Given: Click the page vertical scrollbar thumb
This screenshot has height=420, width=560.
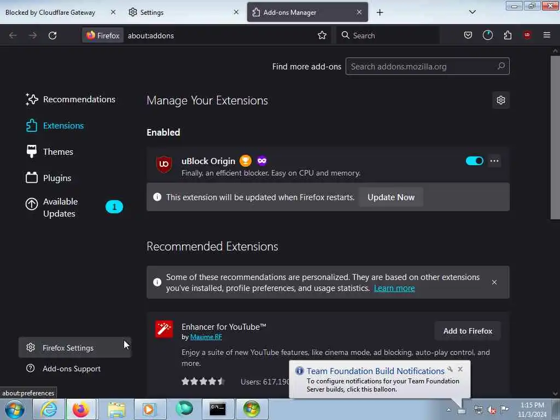Looking at the screenshot, I should coord(555,137).
